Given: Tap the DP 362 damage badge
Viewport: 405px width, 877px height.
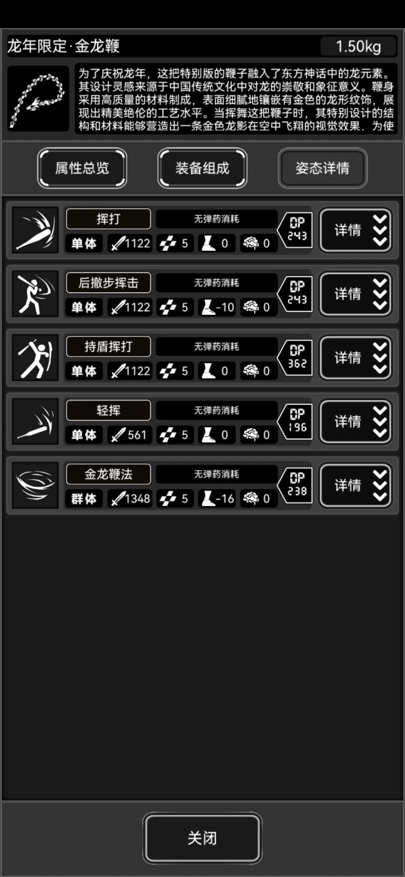Looking at the screenshot, I should coord(295,357).
